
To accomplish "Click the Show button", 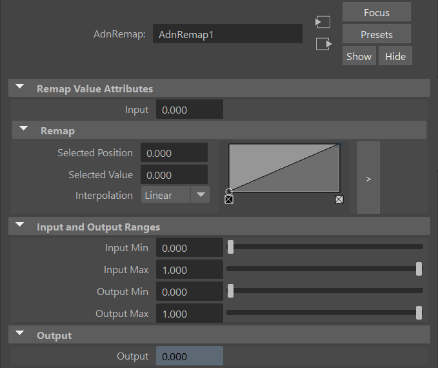I will (x=359, y=56).
